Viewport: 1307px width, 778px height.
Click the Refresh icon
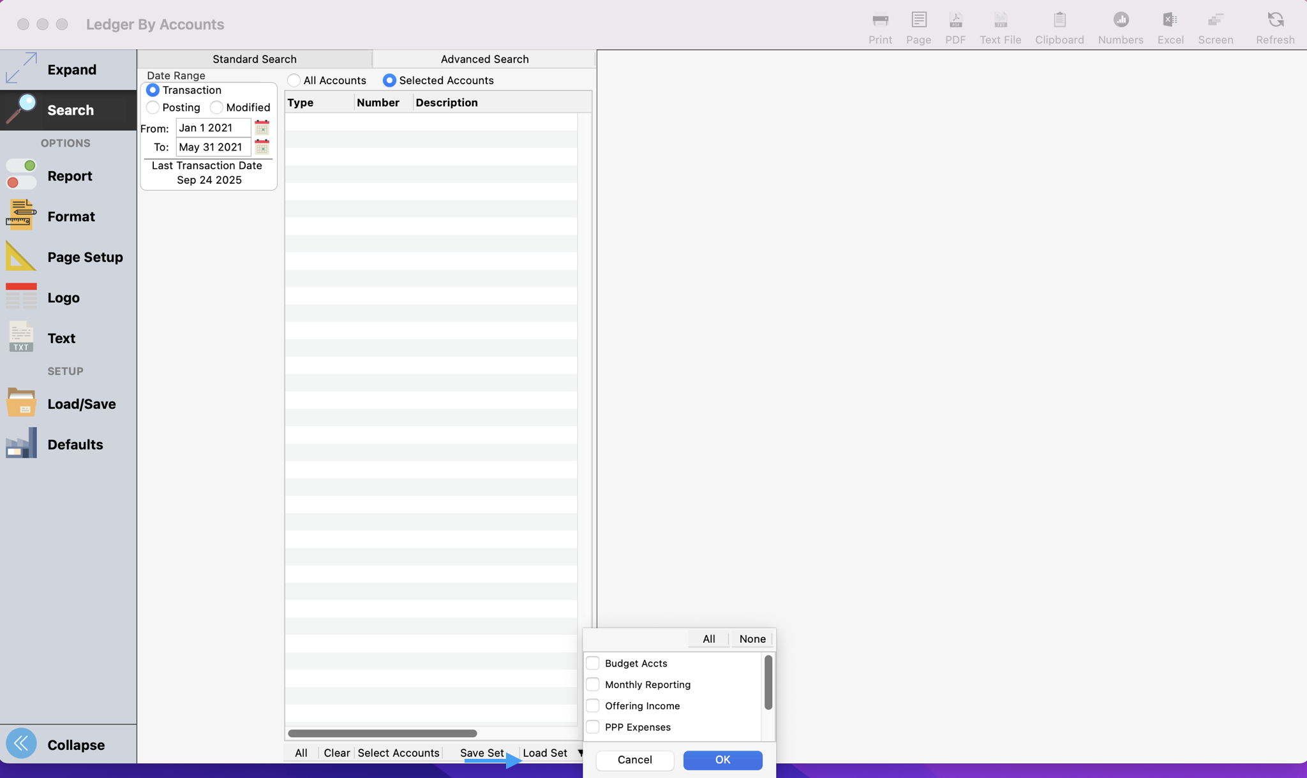[x=1274, y=20]
